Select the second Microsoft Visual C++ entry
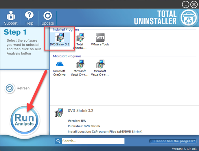 100,68
